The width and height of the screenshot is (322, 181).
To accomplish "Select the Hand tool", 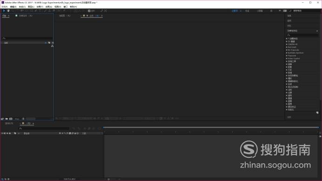I will click(x=8, y=11).
